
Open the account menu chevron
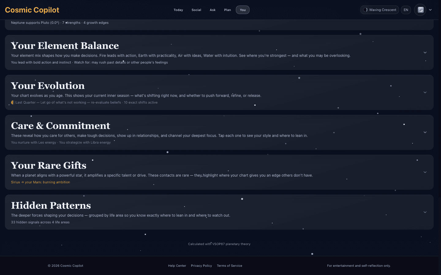430,10
